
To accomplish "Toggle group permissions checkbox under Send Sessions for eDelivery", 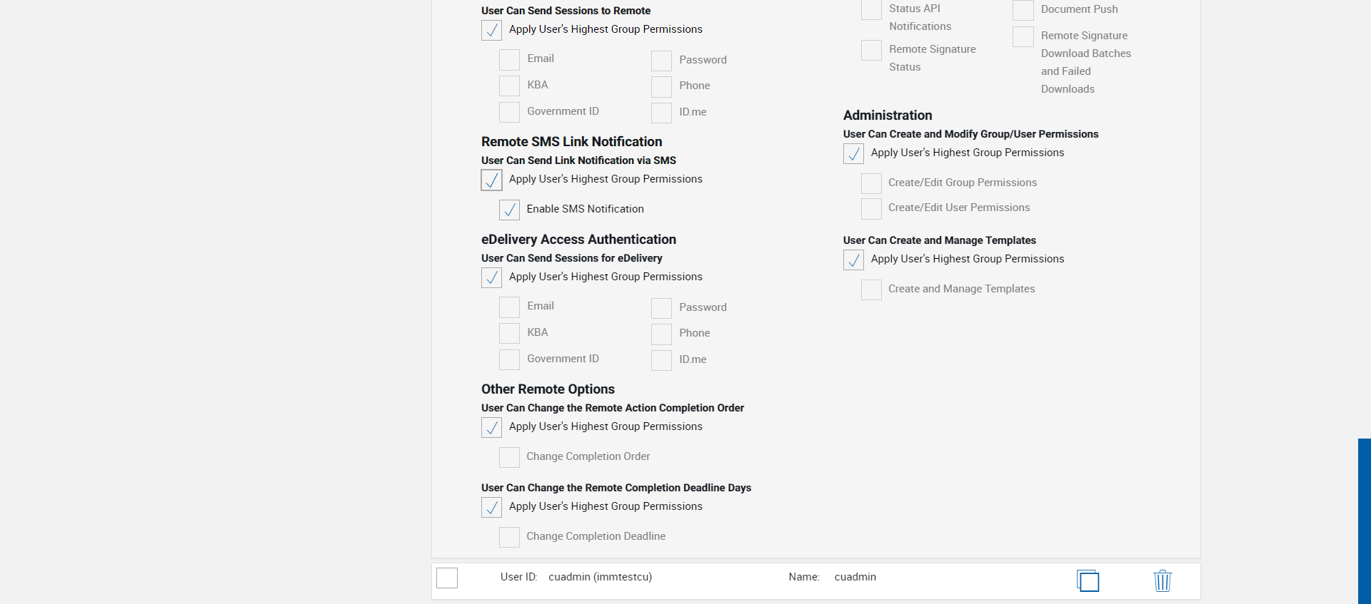I will point(491,277).
